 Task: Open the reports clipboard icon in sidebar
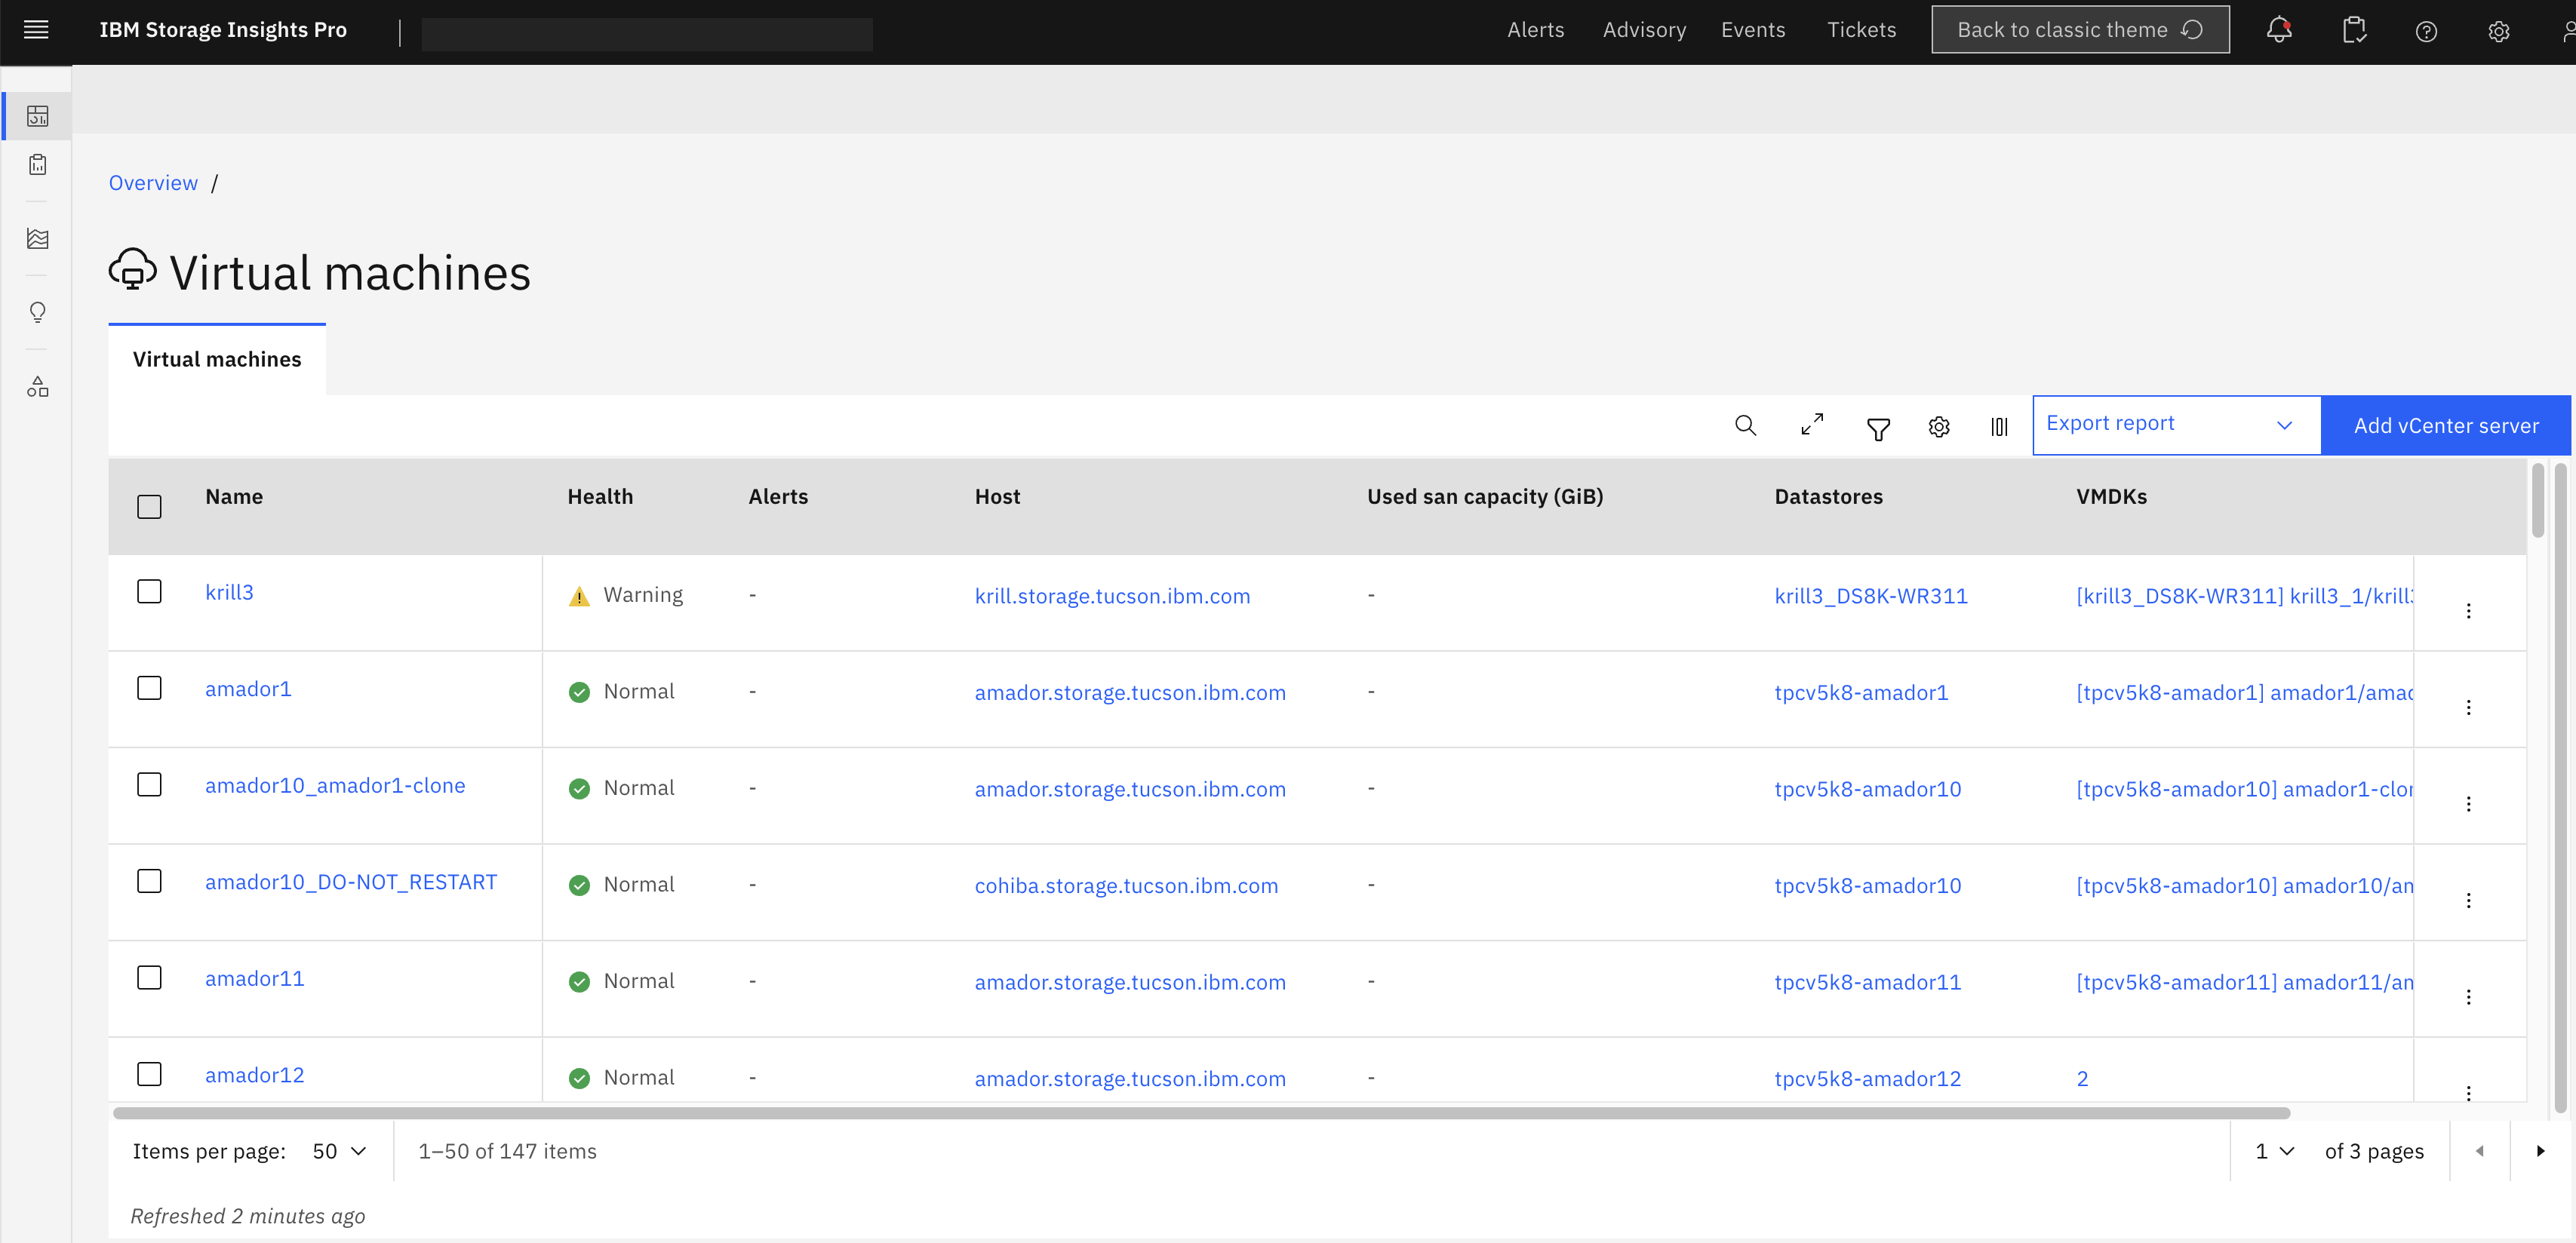(x=38, y=165)
